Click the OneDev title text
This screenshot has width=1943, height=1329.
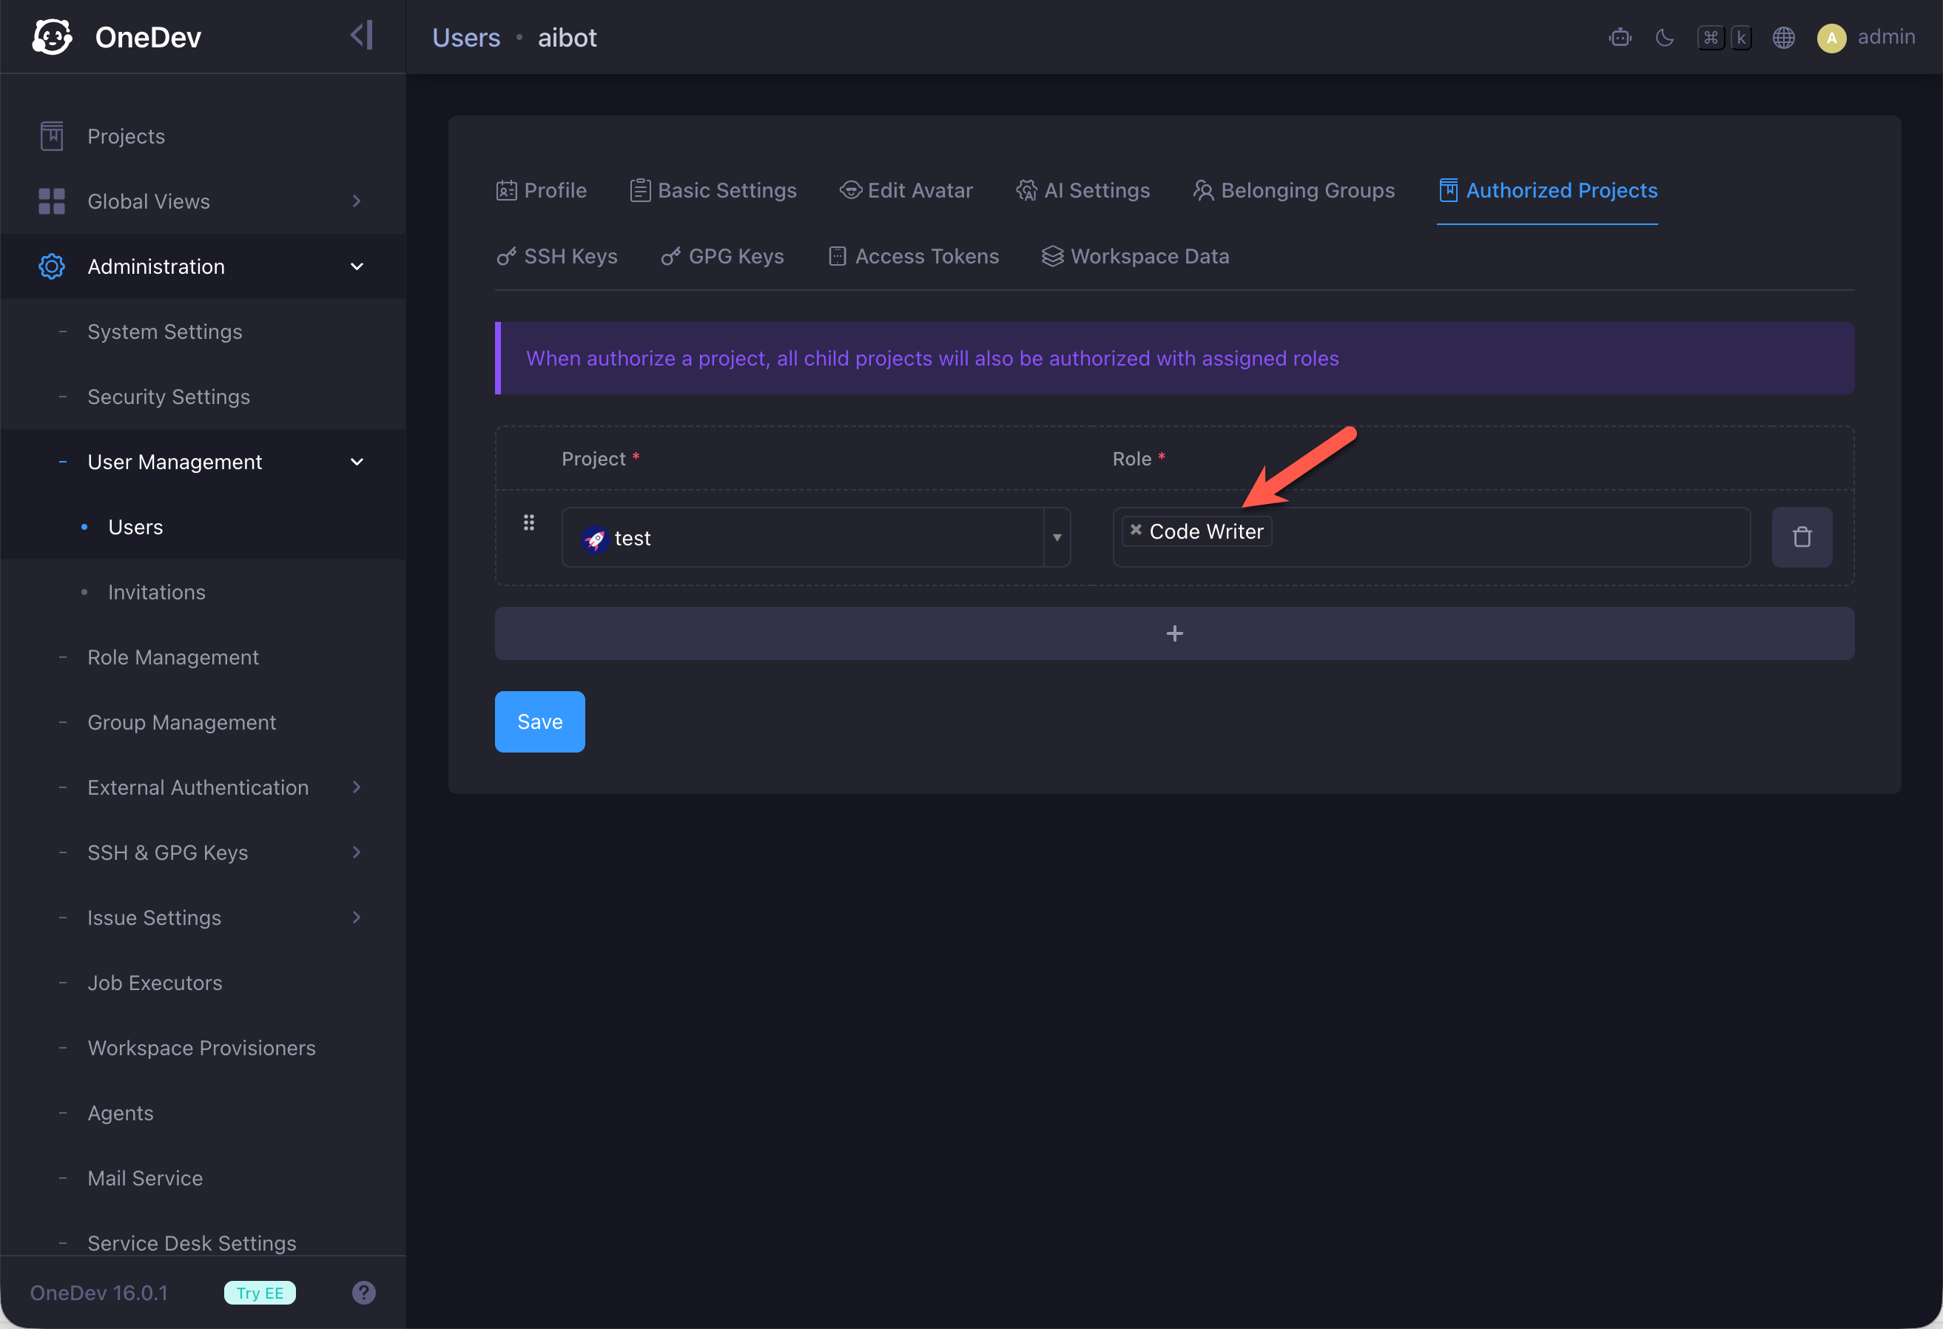148,38
